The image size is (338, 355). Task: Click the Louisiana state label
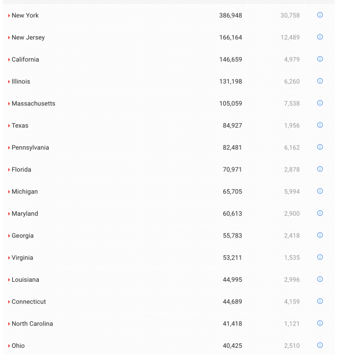point(25,280)
